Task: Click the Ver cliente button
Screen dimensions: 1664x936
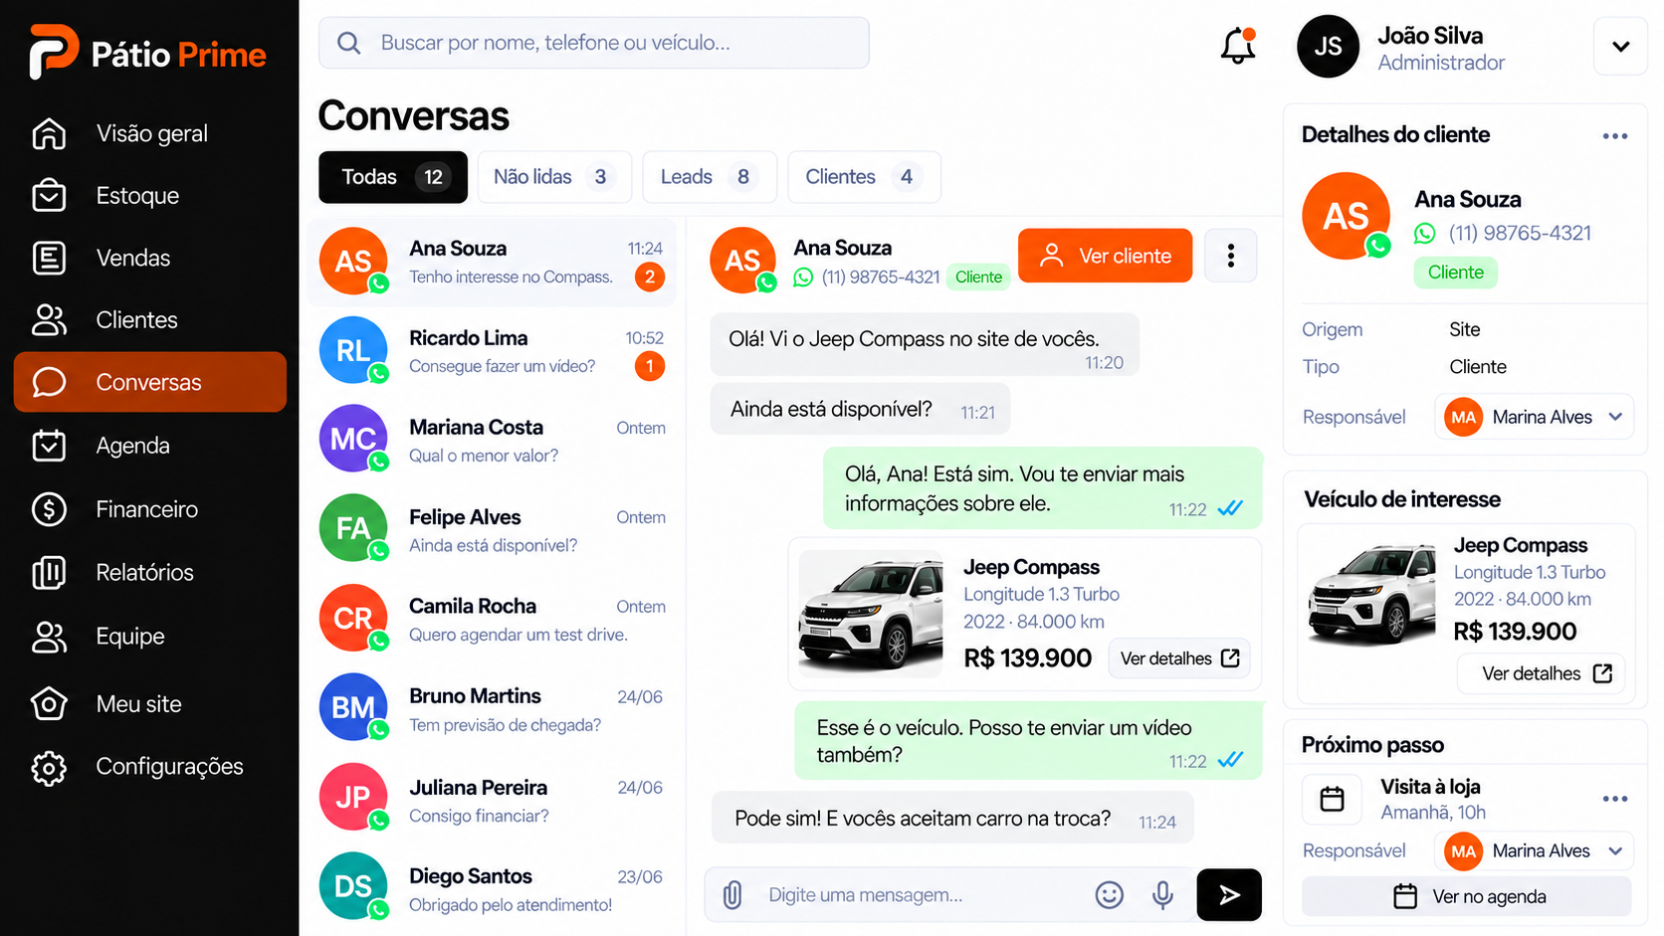Action: (1105, 256)
